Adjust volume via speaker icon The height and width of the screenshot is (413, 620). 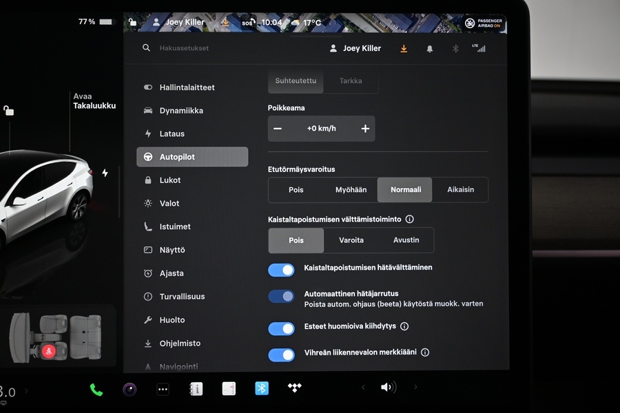click(388, 388)
